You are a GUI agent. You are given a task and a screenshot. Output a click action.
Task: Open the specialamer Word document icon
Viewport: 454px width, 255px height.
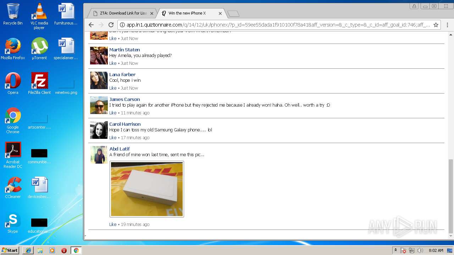pyautogui.click(x=66, y=49)
